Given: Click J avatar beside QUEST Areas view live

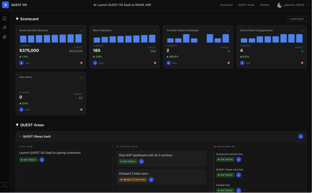Looking at the screenshot, I should pyautogui.click(x=239, y=175).
